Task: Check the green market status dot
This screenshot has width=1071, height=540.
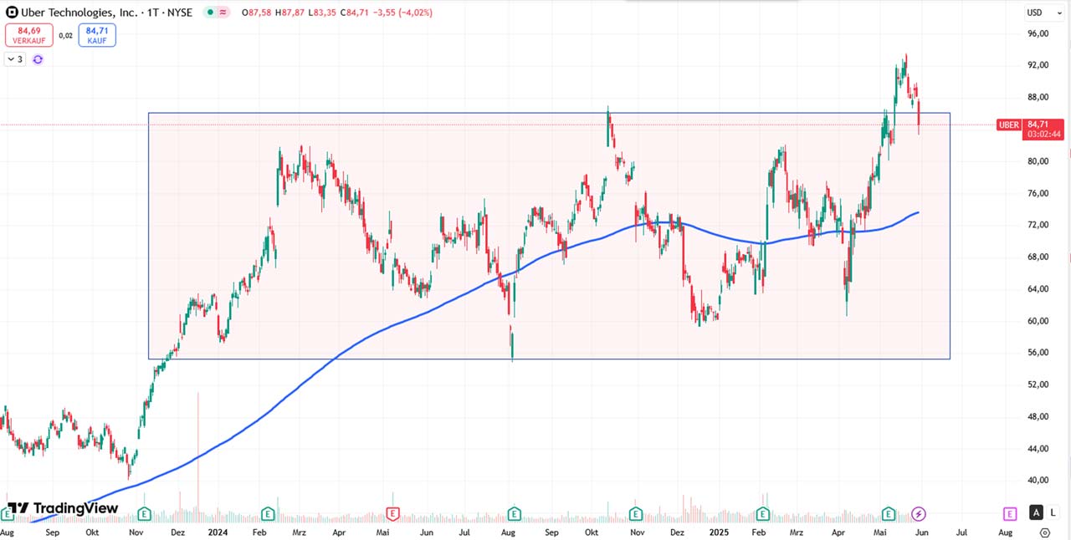Action: [208, 13]
